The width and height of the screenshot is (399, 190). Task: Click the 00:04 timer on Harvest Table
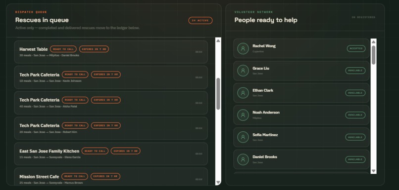(199, 52)
